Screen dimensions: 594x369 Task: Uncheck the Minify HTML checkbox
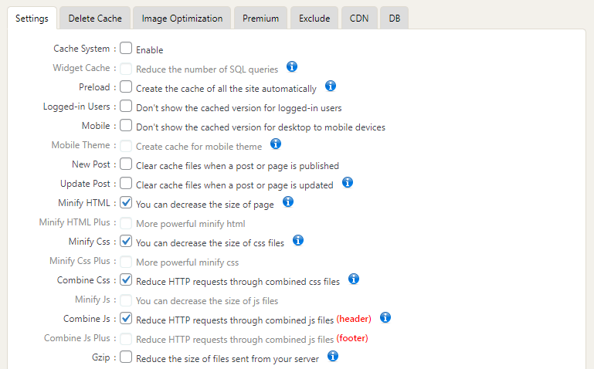[126, 203]
